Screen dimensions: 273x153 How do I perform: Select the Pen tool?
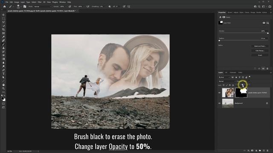coord(3,70)
